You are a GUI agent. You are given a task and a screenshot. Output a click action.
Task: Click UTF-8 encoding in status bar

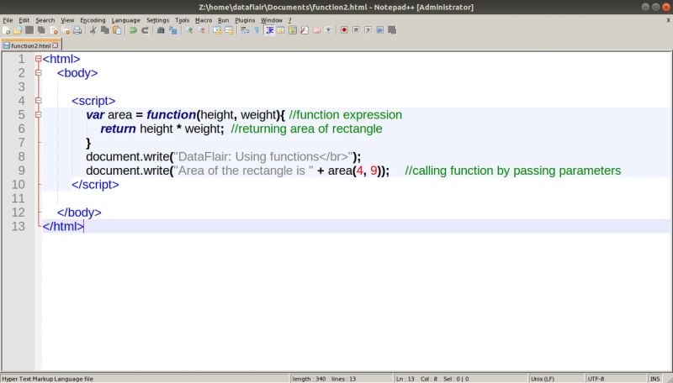(x=596, y=379)
